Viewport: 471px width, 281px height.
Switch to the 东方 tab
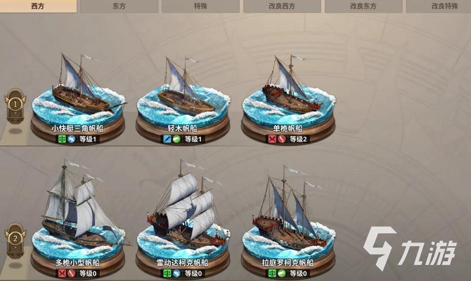119,6
